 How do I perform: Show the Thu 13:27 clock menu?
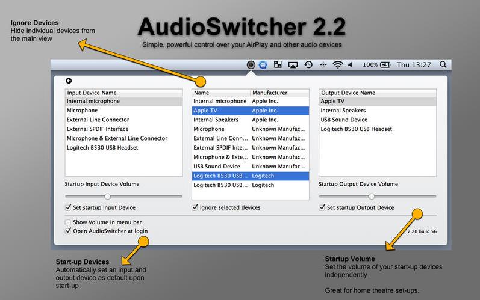tap(414, 64)
